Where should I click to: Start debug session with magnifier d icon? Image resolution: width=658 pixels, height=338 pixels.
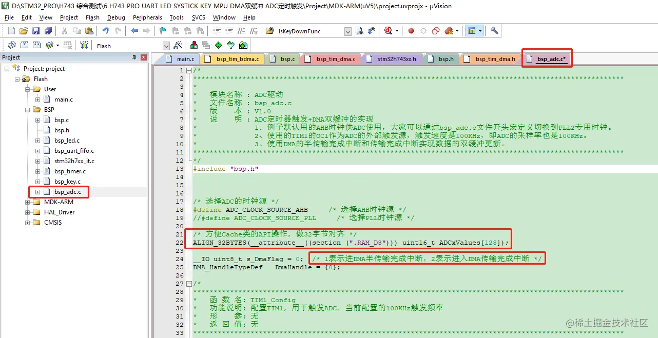click(x=389, y=31)
